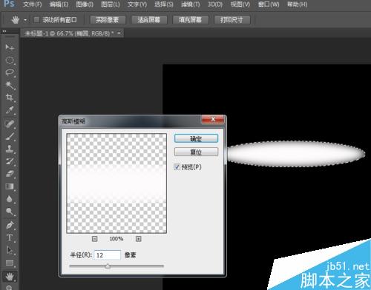The width and height of the screenshot is (371, 290).
Task: Click the 打印尺寸 button
Action: 232,20
